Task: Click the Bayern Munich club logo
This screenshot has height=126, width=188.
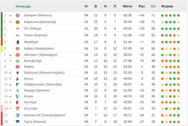Action: click(18, 15)
